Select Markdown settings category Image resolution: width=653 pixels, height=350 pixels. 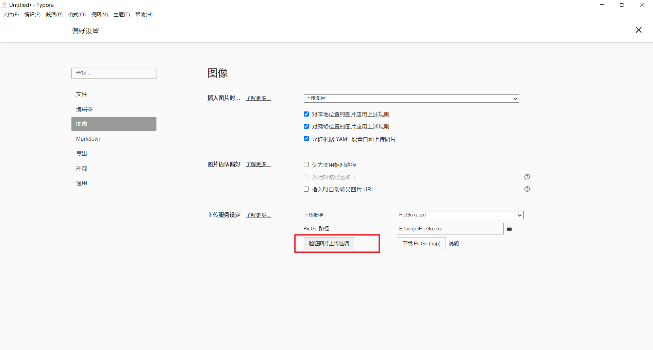click(114, 139)
